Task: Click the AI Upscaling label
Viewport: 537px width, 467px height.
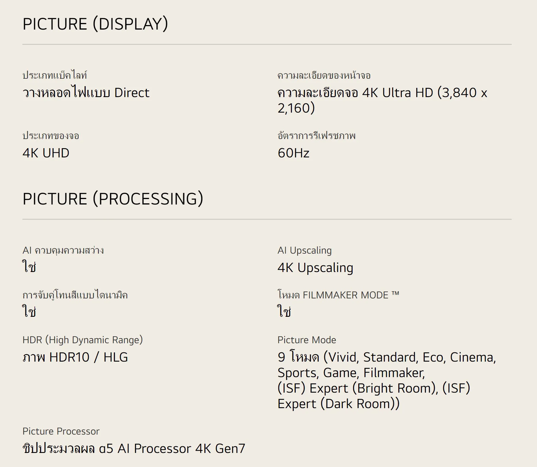Action: (x=305, y=250)
